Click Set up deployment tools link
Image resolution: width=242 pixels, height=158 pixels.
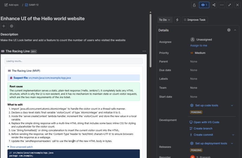(x=211, y=143)
